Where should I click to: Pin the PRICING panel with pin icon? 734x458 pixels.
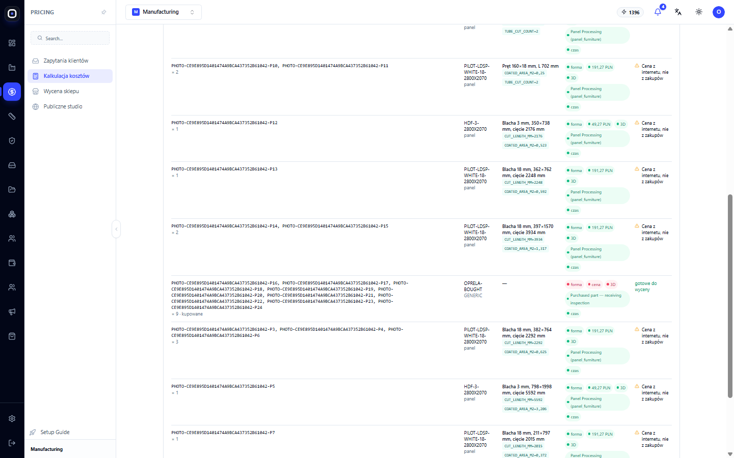coord(104,12)
